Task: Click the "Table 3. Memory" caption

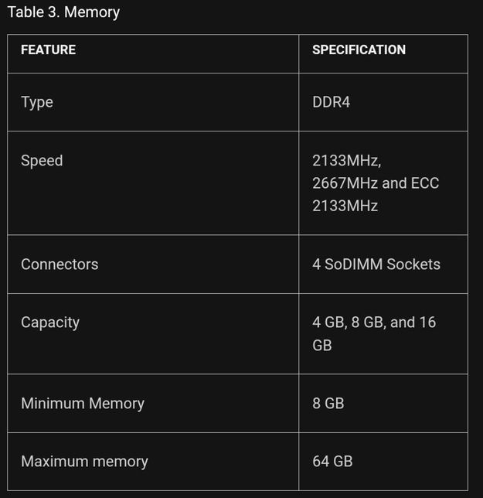Action: point(63,12)
